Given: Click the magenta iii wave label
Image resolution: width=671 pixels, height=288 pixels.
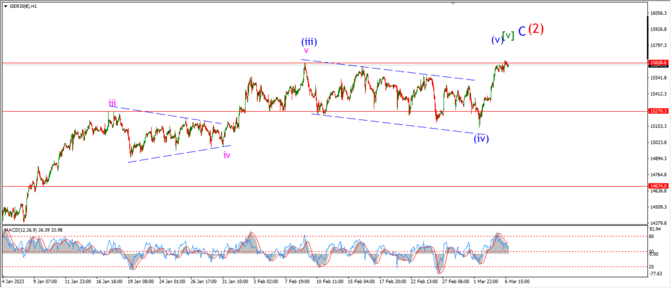Looking at the screenshot, I should click(112, 103).
